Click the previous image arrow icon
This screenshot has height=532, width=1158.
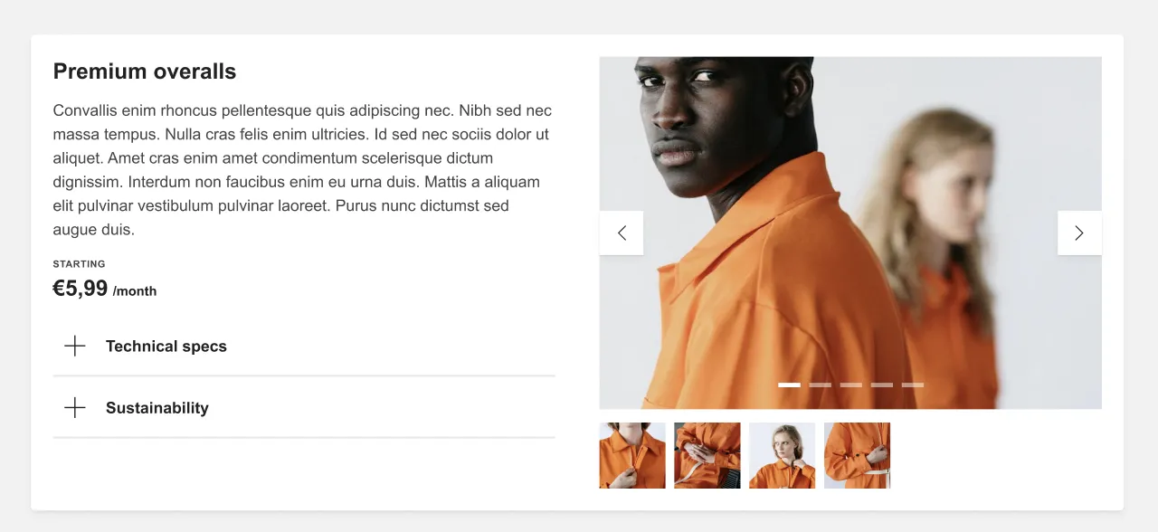(622, 233)
